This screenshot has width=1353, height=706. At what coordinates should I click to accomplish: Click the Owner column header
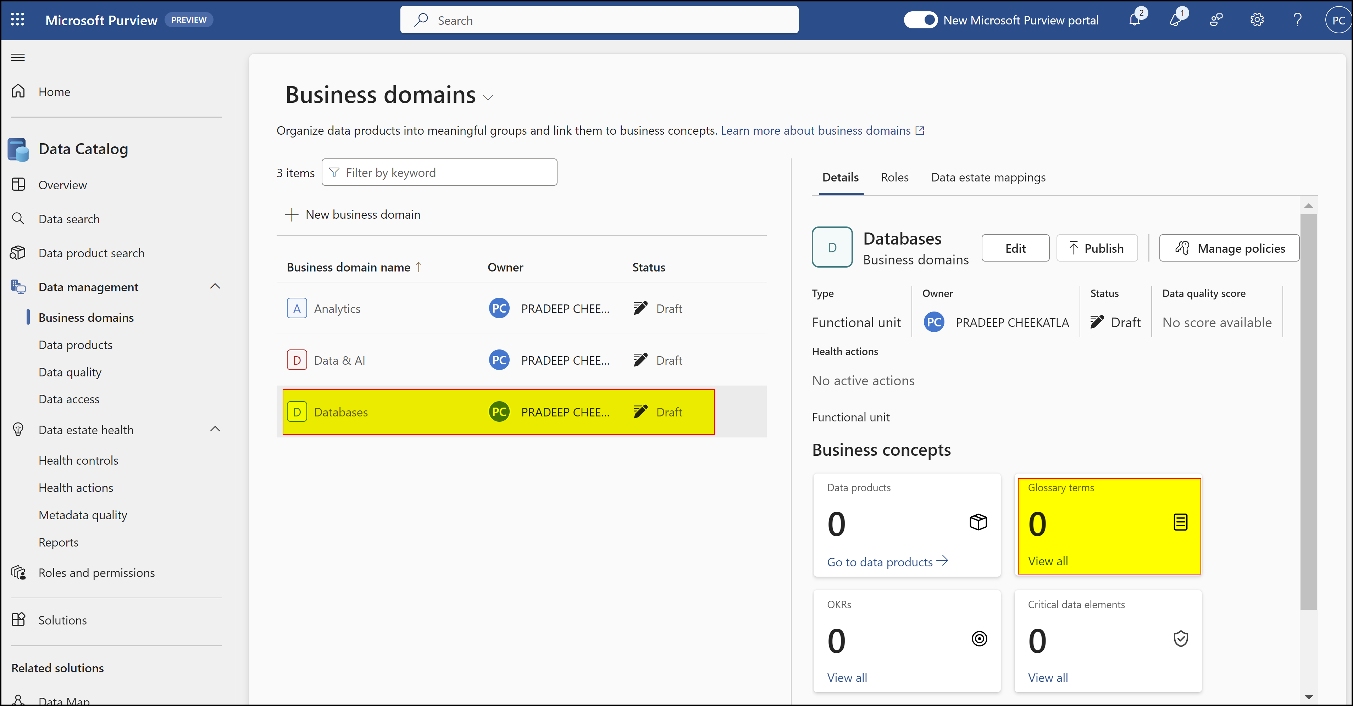505,267
